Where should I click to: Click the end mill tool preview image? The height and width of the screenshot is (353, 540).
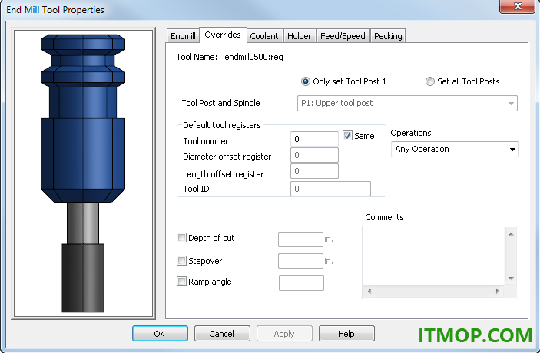point(83,173)
